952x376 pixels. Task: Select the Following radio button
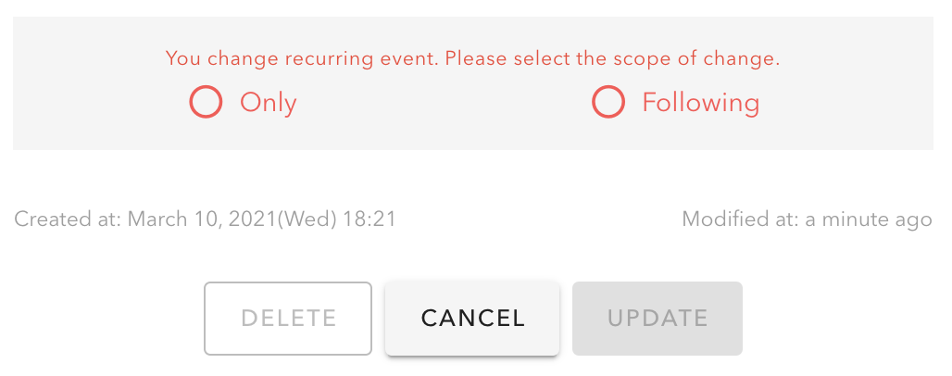point(608,102)
